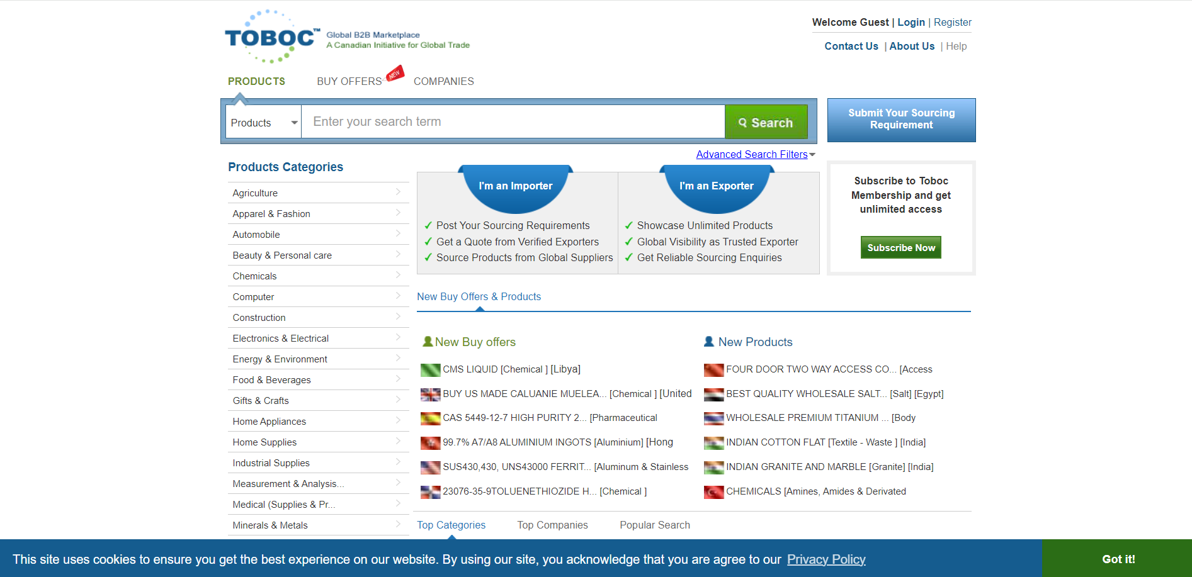Click the green Search button
Viewport: 1192px width, 577px height.
766,122
